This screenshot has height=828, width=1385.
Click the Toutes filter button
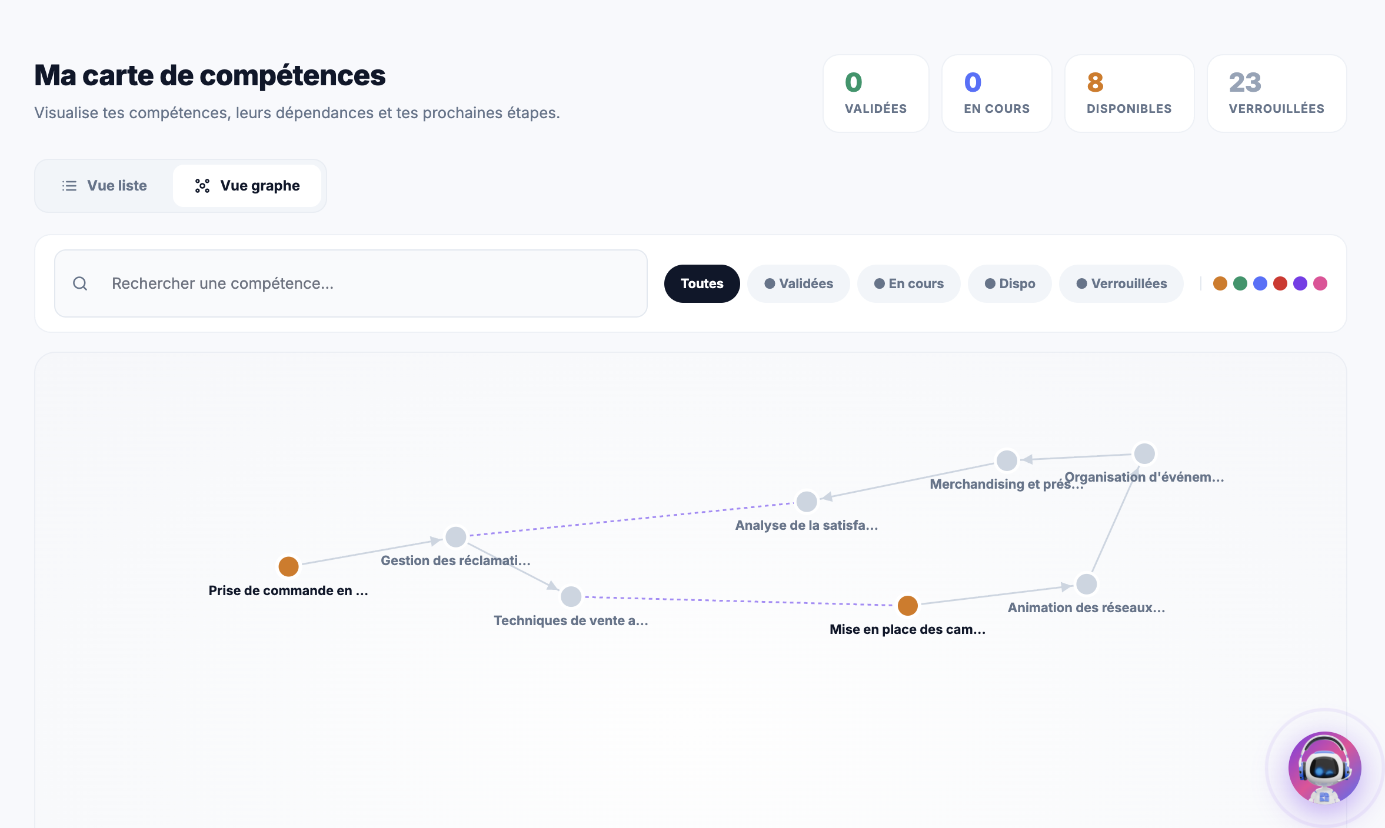coord(701,283)
